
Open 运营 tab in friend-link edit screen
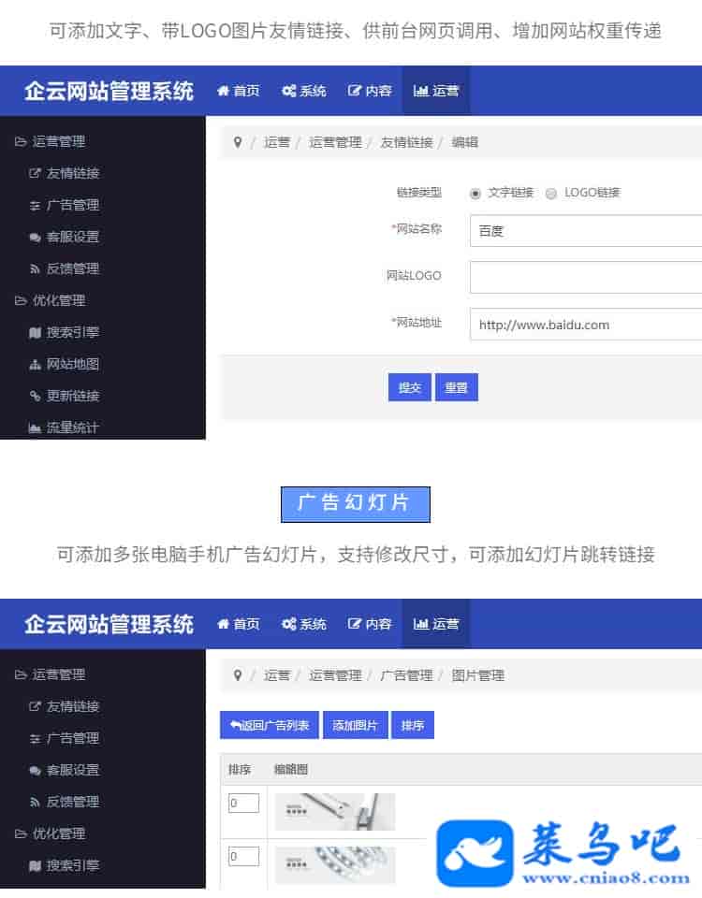tap(436, 91)
